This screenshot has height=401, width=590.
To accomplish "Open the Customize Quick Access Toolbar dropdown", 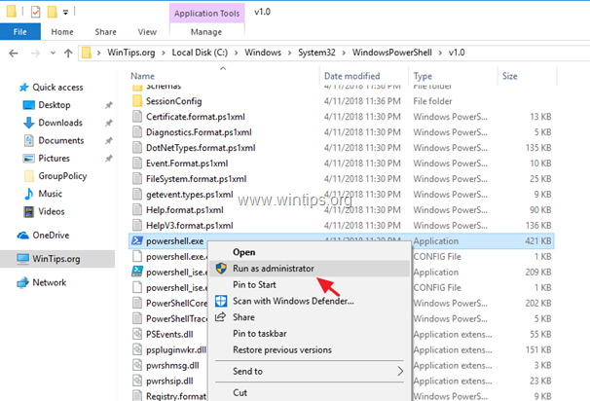I will [x=65, y=13].
